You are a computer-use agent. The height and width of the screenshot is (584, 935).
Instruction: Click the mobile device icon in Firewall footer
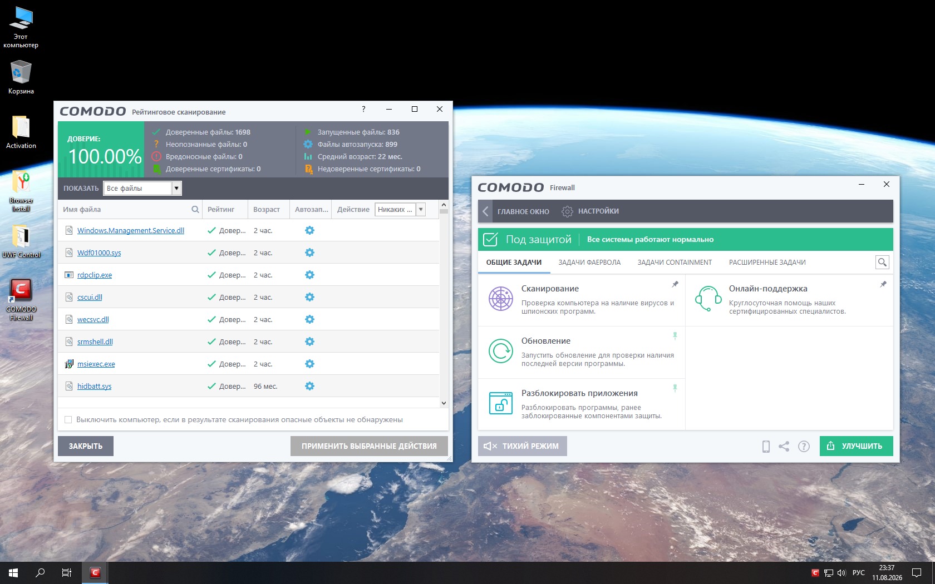pyautogui.click(x=766, y=446)
